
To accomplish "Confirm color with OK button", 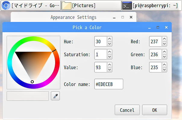I will click(x=155, y=110).
